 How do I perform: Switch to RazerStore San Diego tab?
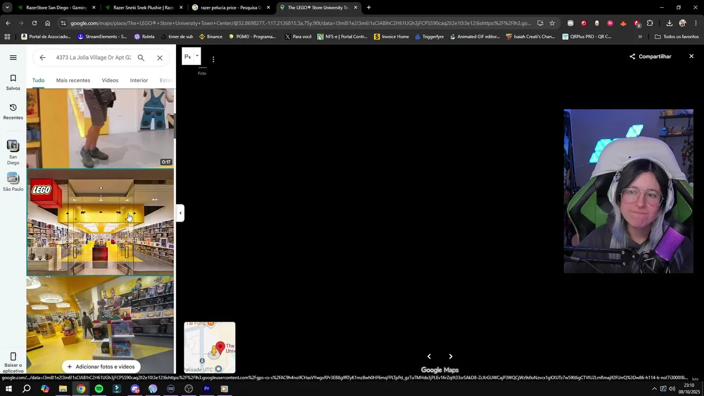pos(55,8)
